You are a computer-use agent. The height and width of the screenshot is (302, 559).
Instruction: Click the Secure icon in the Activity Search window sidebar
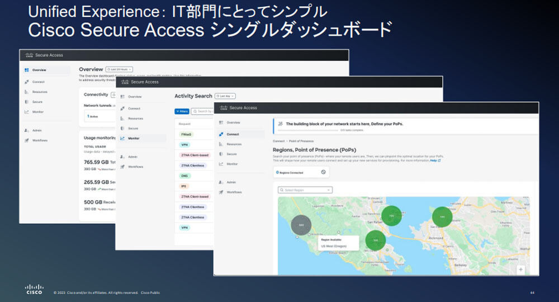click(x=122, y=128)
